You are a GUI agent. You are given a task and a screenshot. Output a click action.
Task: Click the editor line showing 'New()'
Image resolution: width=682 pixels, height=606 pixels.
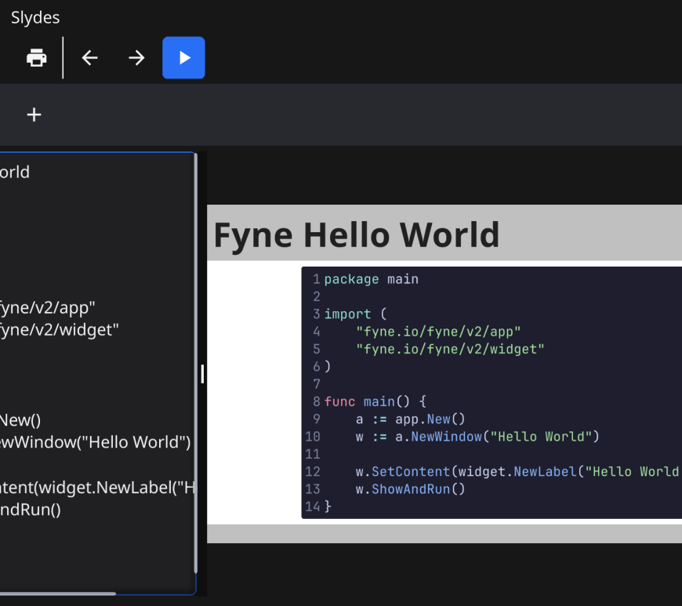(x=20, y=420)
